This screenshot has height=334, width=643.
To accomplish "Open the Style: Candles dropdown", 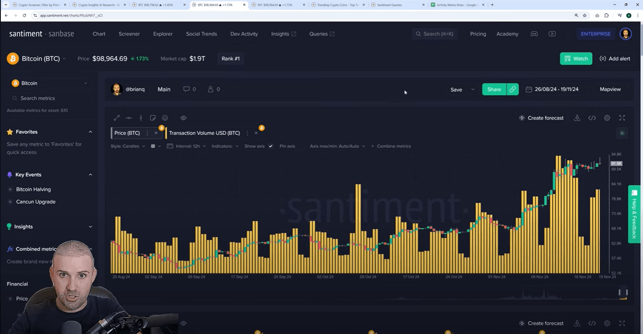I will pyautogui.click(x=128, y=146).
